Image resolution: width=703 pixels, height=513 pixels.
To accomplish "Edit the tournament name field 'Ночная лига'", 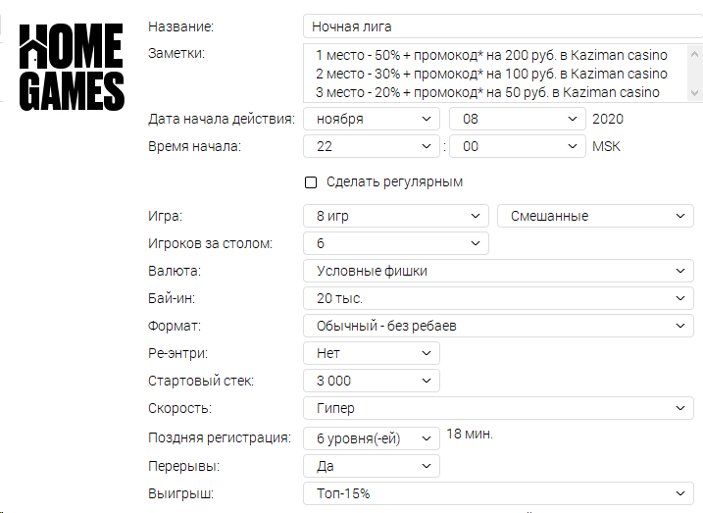I will [503, 26].
